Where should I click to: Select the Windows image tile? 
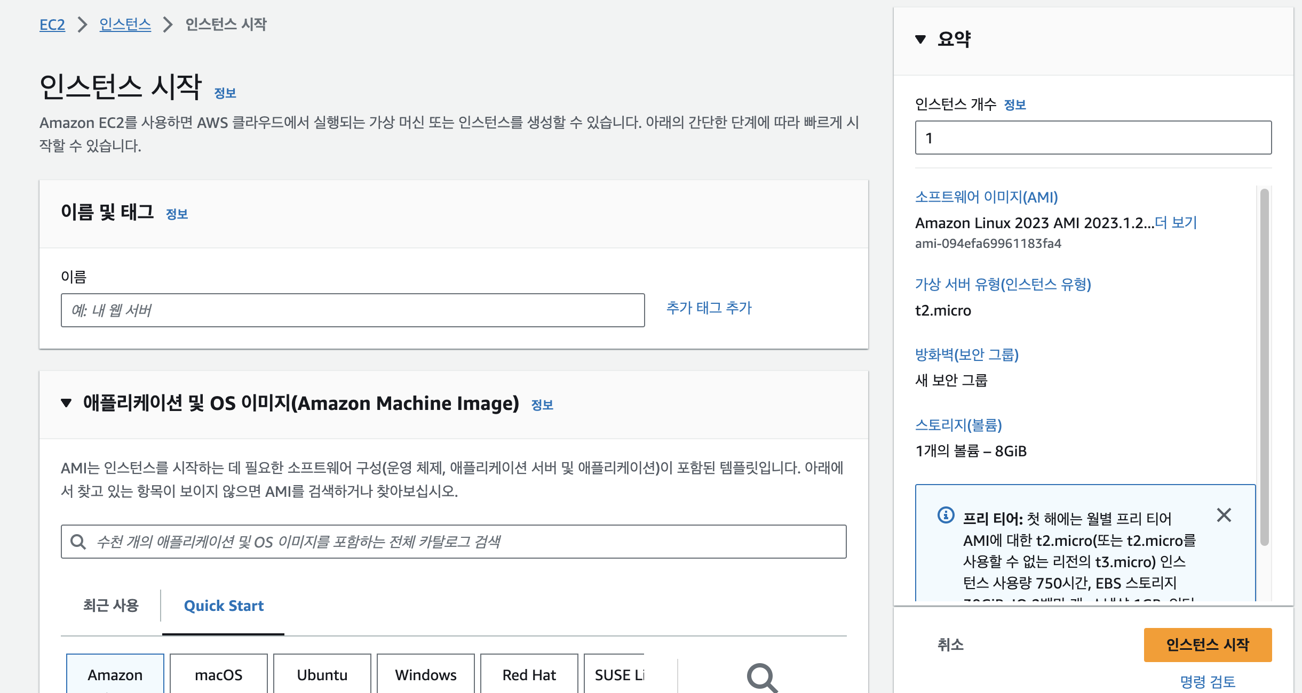(425, 674)
